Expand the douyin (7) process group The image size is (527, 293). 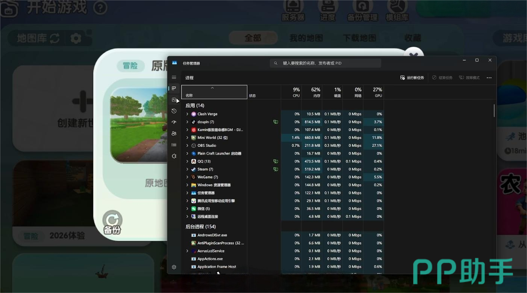coord(187,122)
